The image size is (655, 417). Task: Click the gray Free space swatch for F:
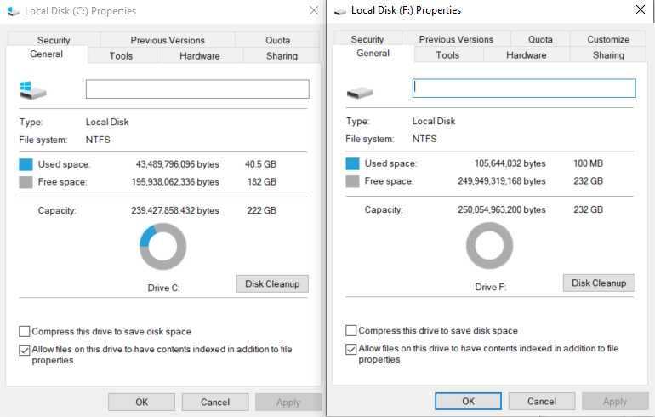point(353,181)
